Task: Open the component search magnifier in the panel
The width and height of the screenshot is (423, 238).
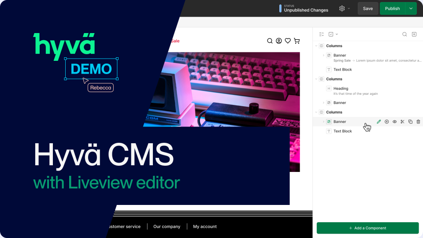Action: click(x=404, y=34)
